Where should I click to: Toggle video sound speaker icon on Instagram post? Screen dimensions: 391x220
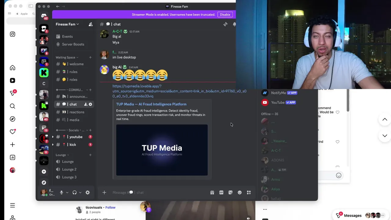point(248,218)
